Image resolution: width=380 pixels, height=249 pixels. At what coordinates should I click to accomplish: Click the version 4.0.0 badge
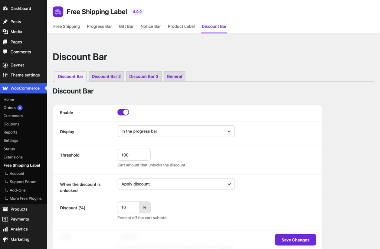click(x=137, y=12)
